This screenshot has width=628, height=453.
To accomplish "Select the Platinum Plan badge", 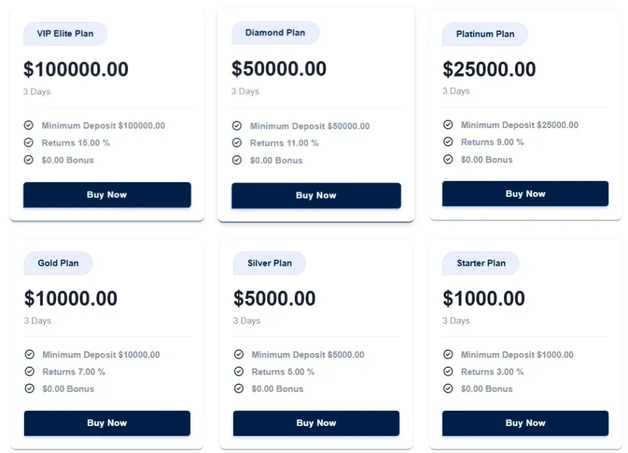I will coord(484,34).
